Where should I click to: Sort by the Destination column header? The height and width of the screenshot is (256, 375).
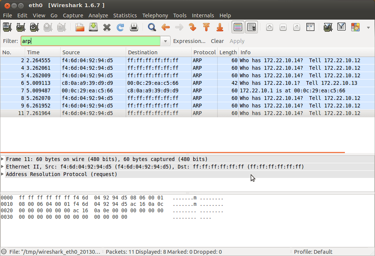click(x=159, y=52)
